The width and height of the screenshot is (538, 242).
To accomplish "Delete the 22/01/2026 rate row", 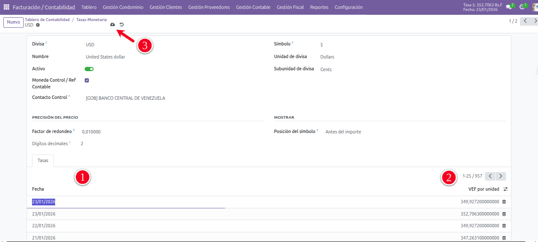I will click(x=504, y=226).
